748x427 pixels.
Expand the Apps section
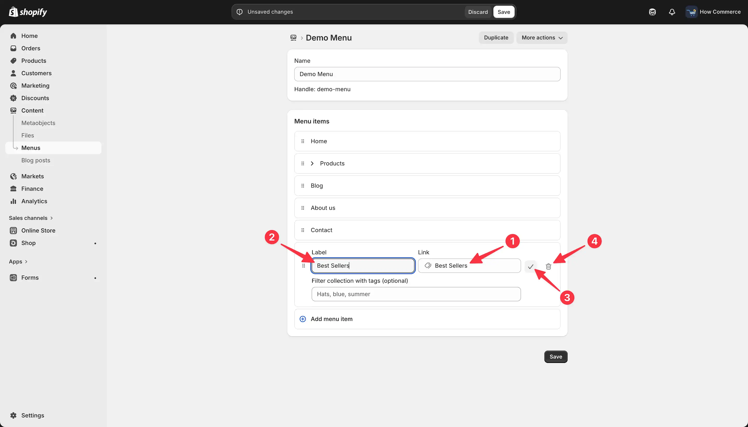tap(18, 262)
